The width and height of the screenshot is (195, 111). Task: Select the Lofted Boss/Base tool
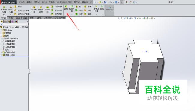click(x=22, y=10)
